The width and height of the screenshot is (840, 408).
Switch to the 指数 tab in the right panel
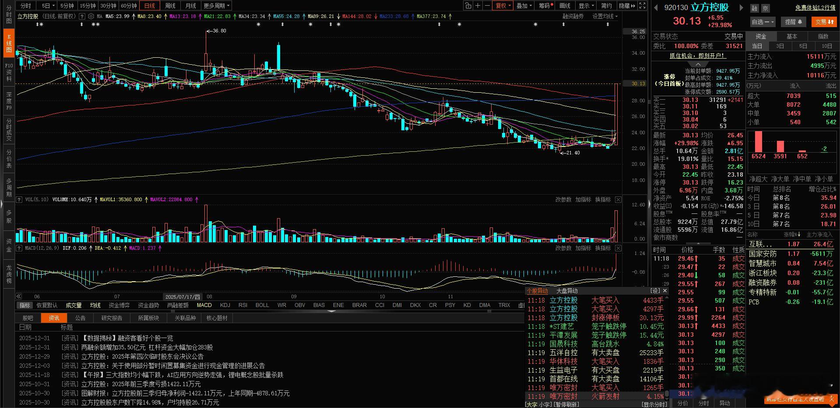823,36
